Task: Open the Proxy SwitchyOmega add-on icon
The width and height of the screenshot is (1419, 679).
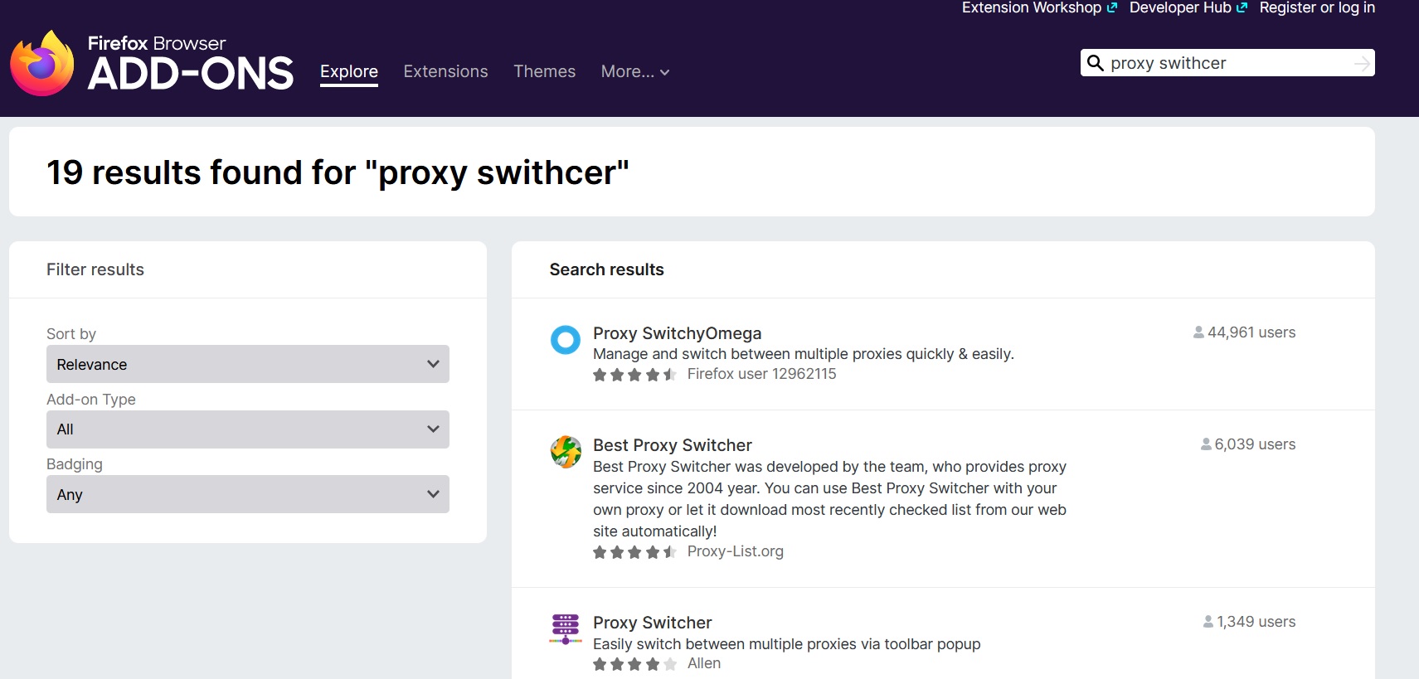Action: pyautogui.click(x=566, y=340)
